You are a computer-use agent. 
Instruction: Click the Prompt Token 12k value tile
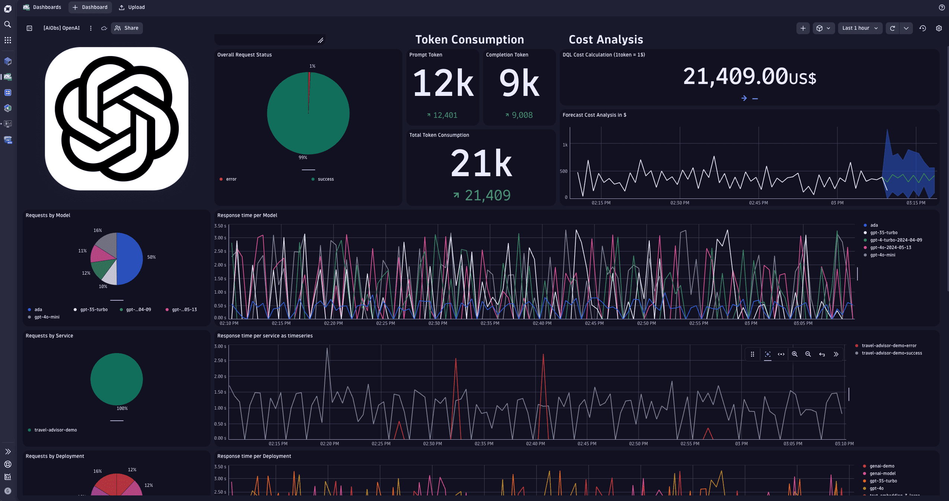[x=443, y=87]
